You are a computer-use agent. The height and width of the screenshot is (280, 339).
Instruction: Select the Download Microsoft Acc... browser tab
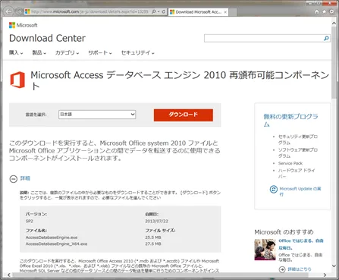pyautogui.click(x=199, y=12)
